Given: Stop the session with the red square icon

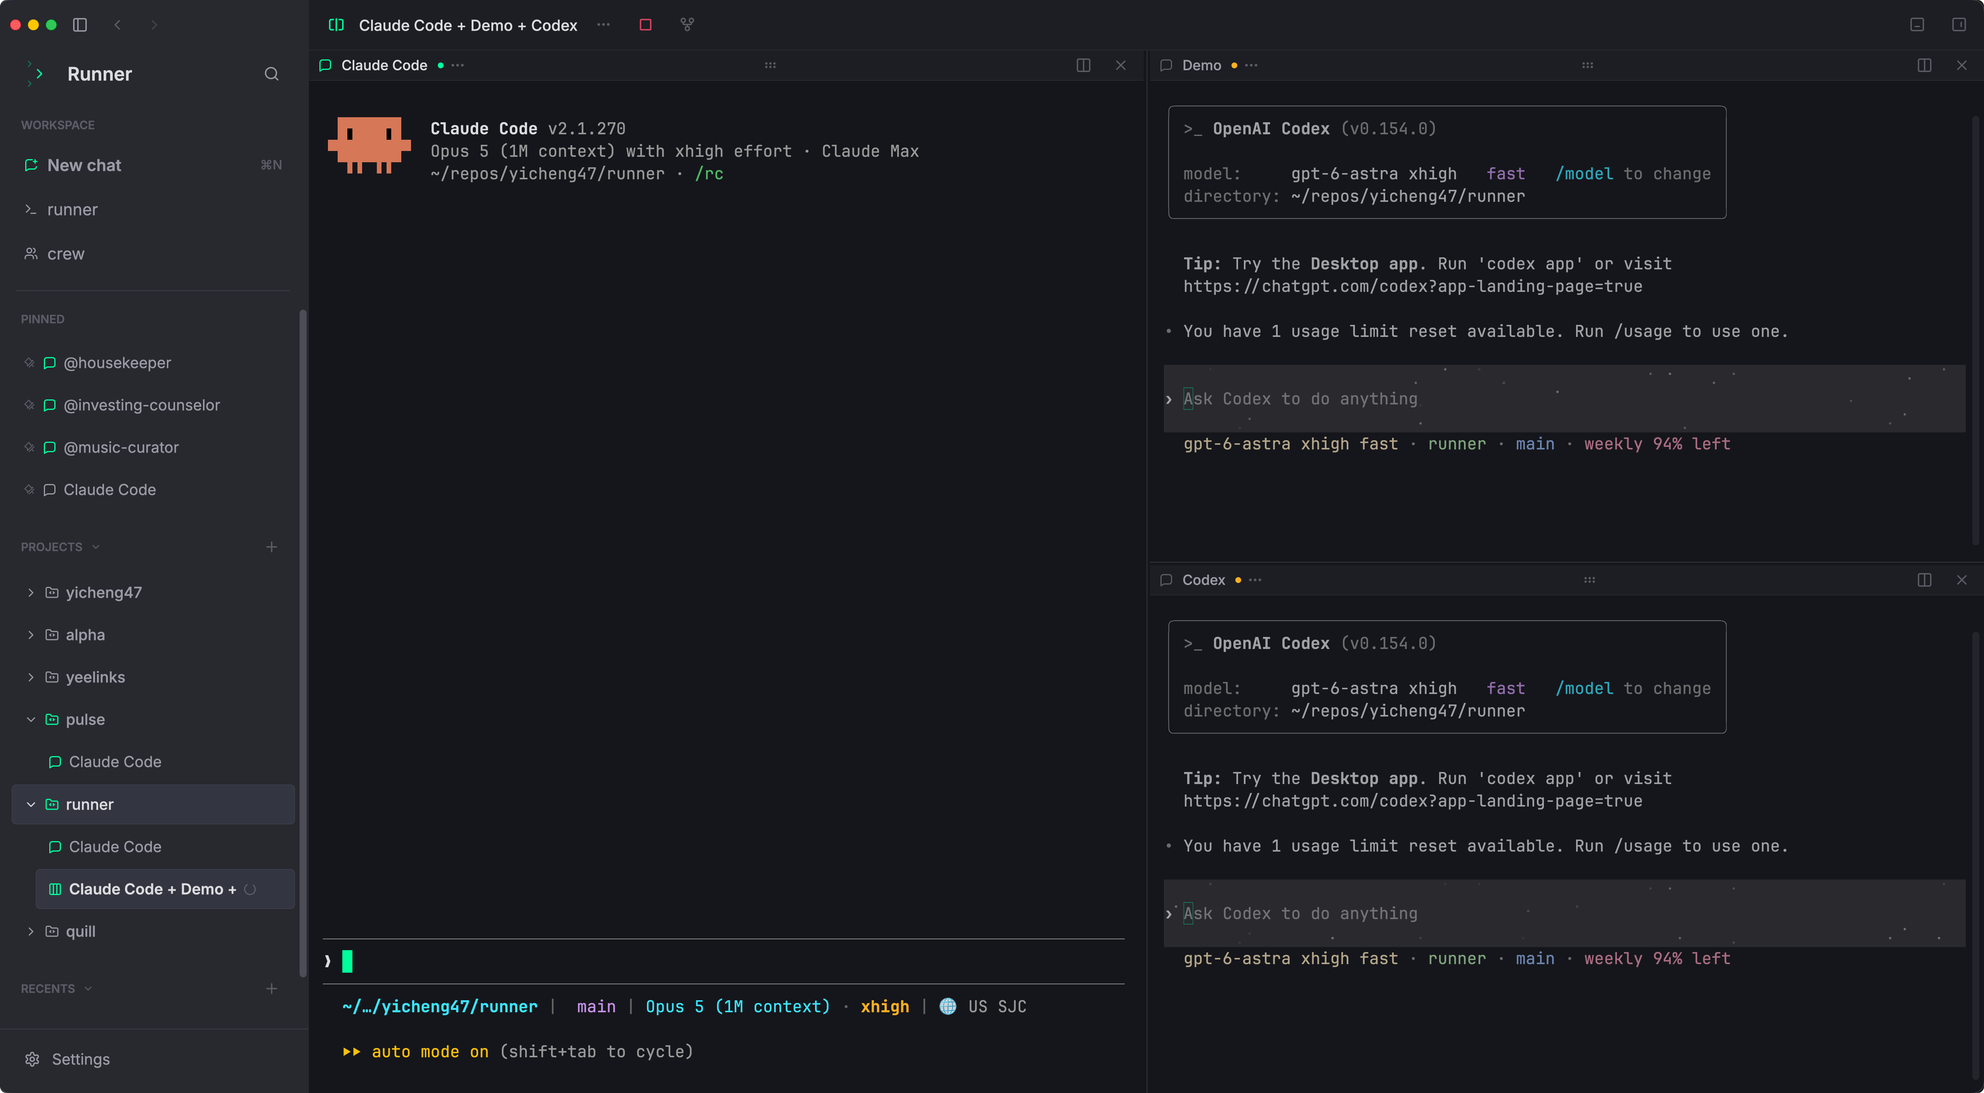Looking at the screenshot, I should coord(645,25).
